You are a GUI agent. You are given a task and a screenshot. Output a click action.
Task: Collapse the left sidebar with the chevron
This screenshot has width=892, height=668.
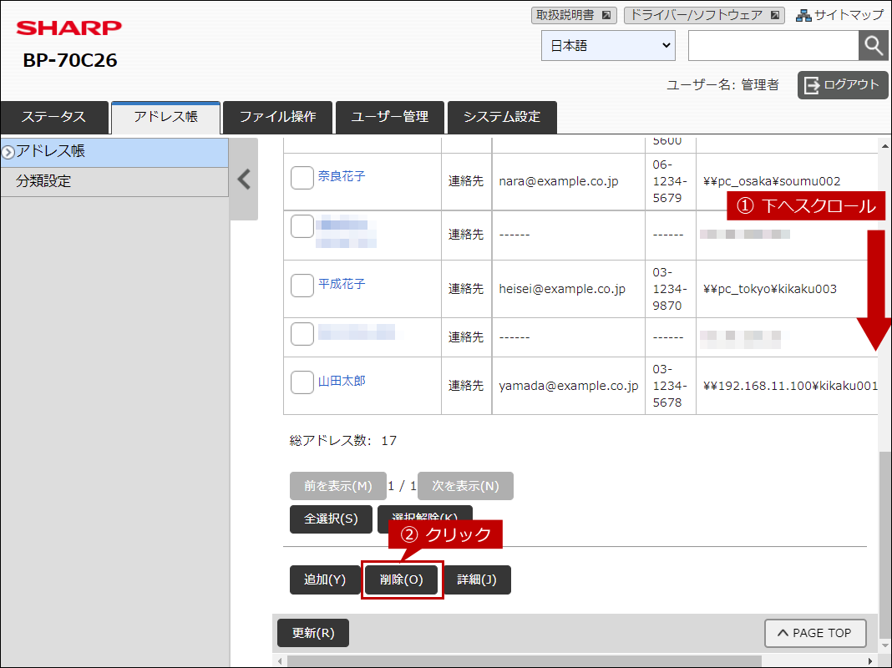244,180
